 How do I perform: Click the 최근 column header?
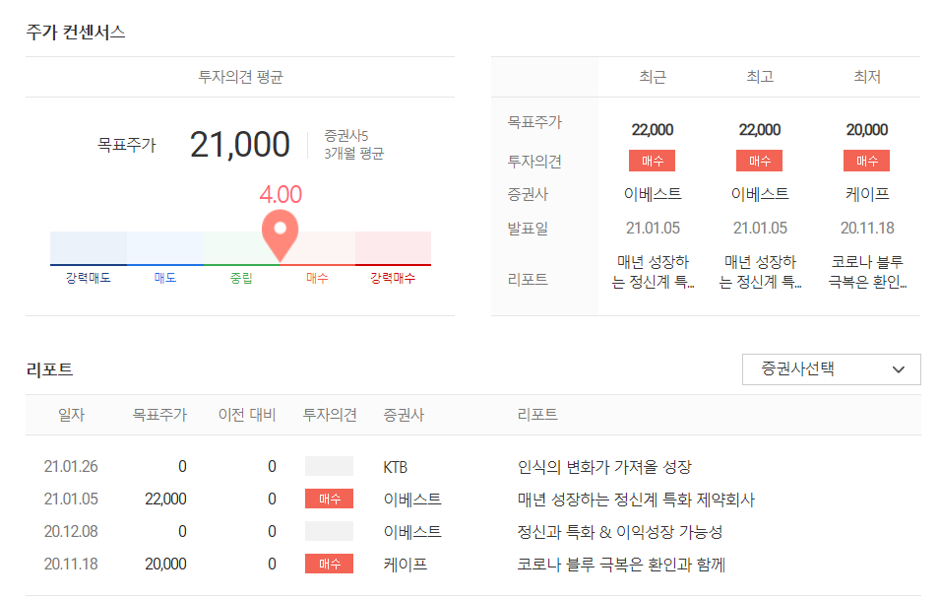[x=653, y=77]
